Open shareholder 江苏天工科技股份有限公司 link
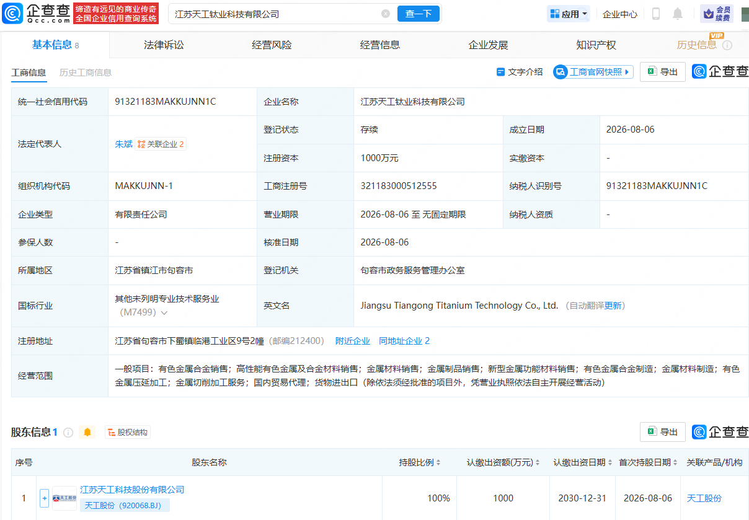This screenshot has height=520, width=749. click(x=132, y=490)
